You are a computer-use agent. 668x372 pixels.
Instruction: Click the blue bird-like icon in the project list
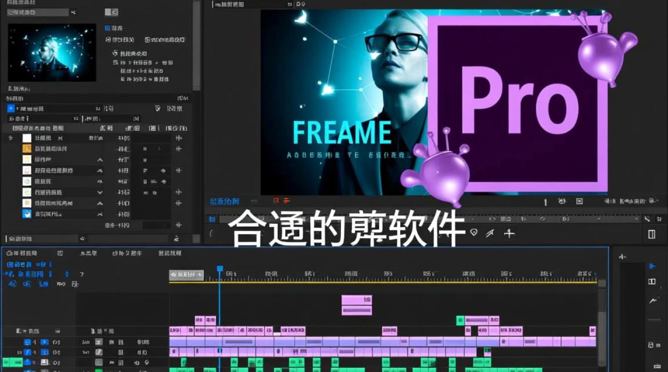coord(27,214)
